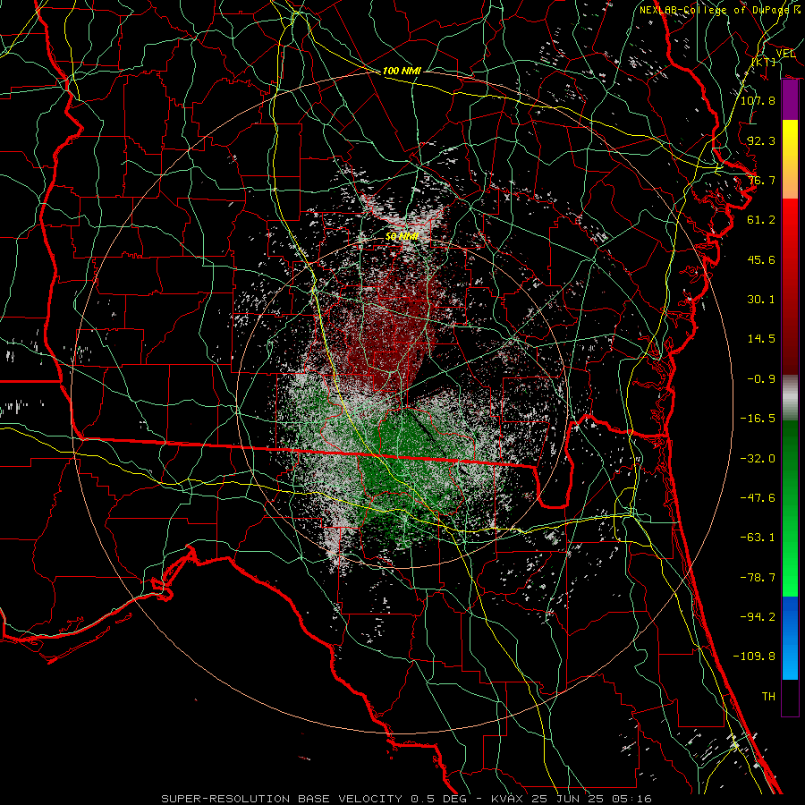Click the 'TH' legend label
This screenshot has width=805, height=805.
(x=768, y=697)
